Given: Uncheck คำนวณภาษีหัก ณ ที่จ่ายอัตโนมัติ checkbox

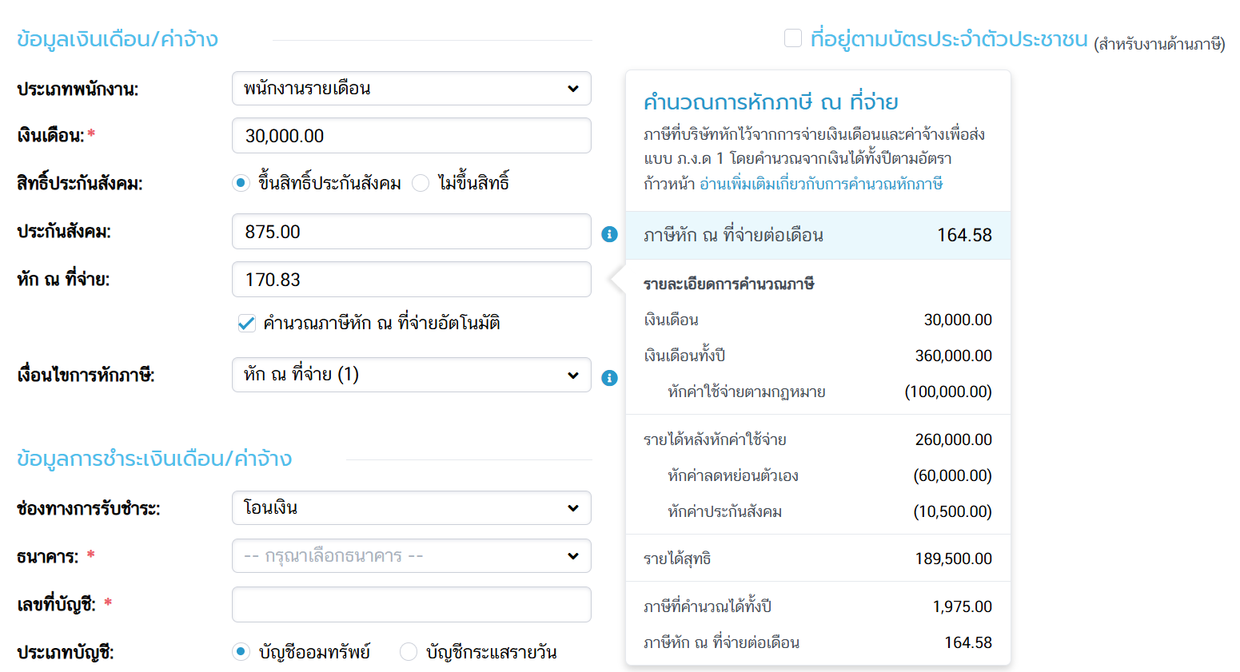Looking at the screenshot, I should pos(247,324).
